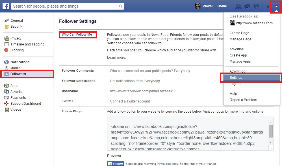282x166 pixels.
Task: Click rozenek.com page thumbnail in menu
Action: click(232, 23)
